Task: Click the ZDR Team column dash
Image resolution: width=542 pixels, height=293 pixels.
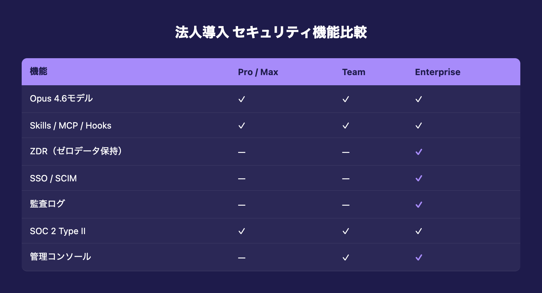Action: 346,152
